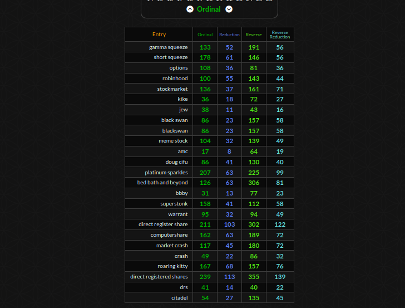
Task: Click the Ordinal column header
Action: (205, 35)
